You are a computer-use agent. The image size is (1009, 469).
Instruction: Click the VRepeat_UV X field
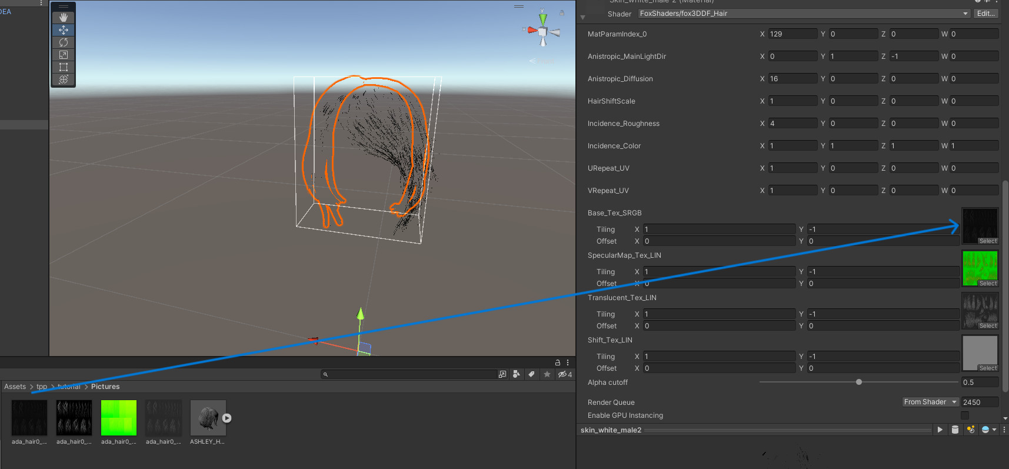792,191
